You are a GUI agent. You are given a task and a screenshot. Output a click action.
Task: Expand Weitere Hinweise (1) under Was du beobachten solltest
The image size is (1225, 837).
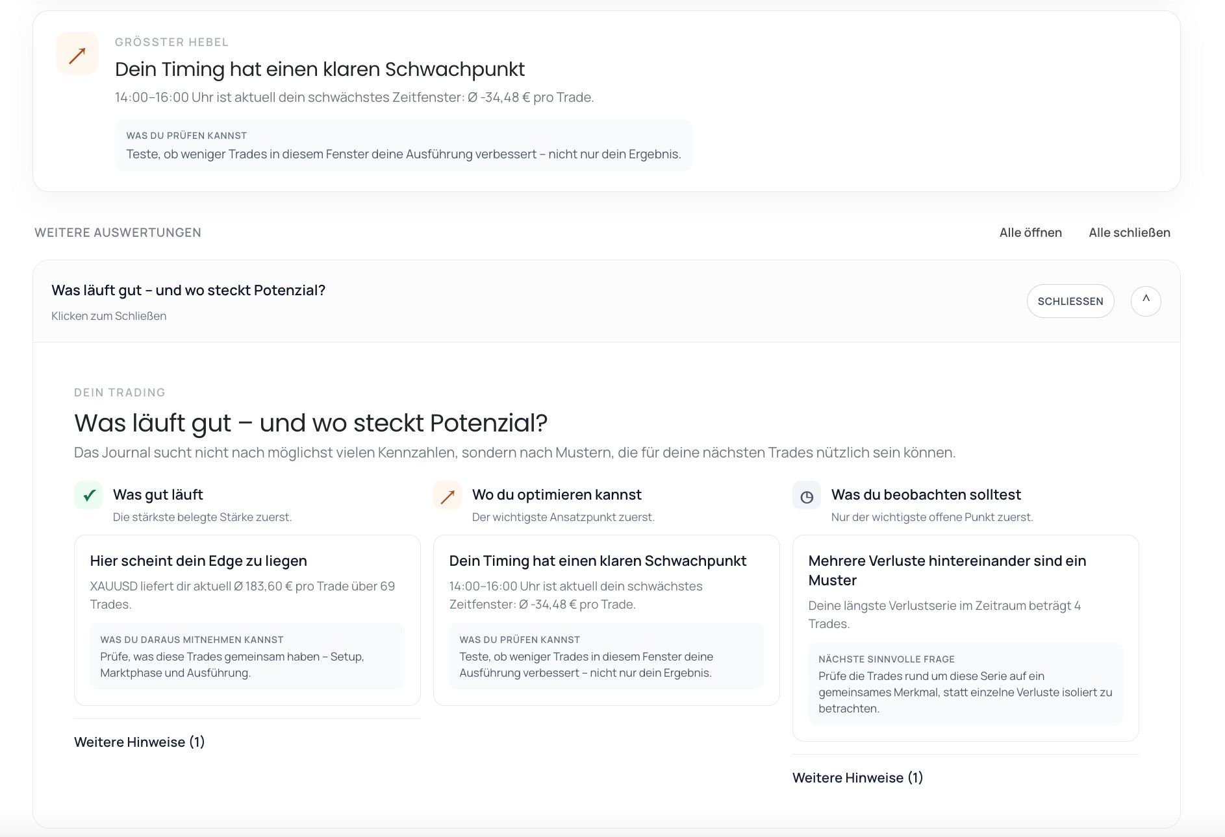(x=857, y=777)
